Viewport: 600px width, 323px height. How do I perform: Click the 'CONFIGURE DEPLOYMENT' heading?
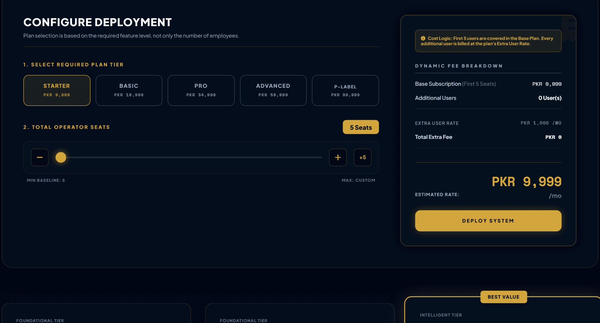(x=98, y=22)
